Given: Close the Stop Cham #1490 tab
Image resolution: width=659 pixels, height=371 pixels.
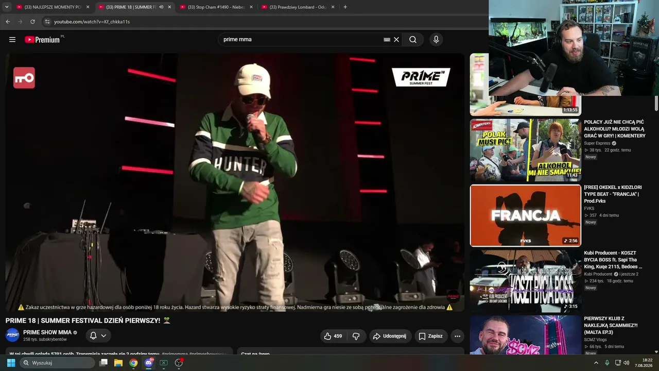Looking at the screenshot, I should point(251,7).
